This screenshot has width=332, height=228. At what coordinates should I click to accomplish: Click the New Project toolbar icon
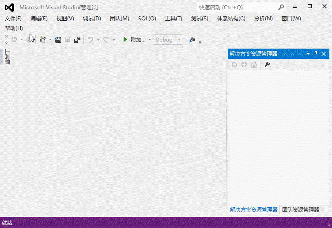click(x=43, y=40)
